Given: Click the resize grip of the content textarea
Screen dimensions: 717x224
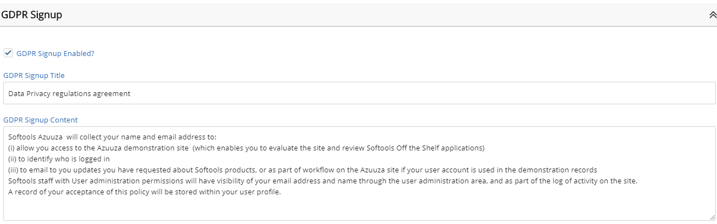Looking at the screenshot, I should pos(712,217).
